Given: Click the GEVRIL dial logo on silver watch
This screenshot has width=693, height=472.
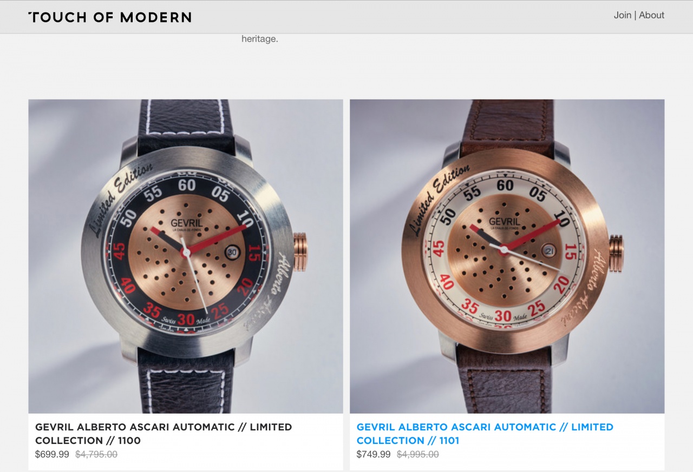Looking at the screenshot, I should point(186,223).
